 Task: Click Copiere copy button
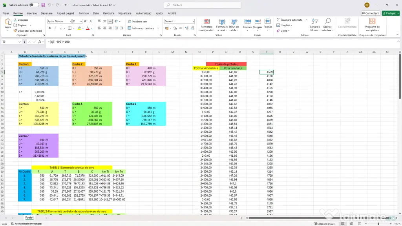coord(20,25)
